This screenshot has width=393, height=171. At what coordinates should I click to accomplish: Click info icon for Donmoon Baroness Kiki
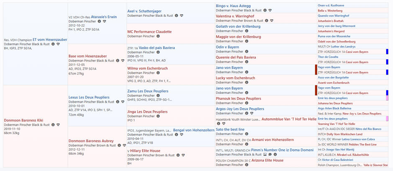pos(53,124)
